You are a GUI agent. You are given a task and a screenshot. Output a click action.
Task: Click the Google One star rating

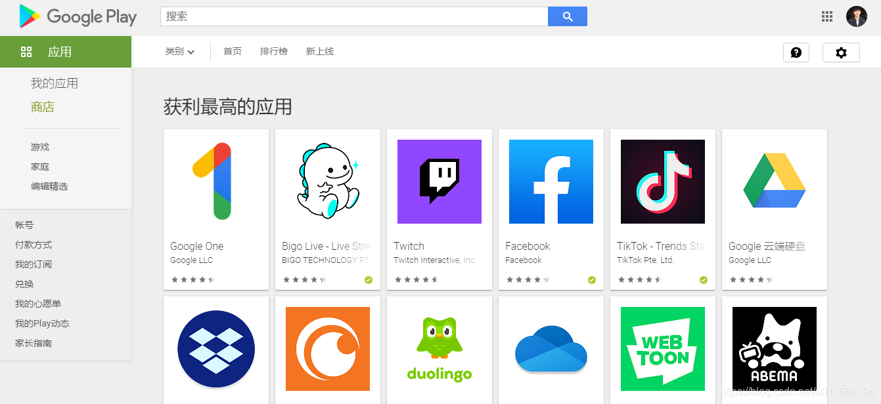tap(193, 280)
